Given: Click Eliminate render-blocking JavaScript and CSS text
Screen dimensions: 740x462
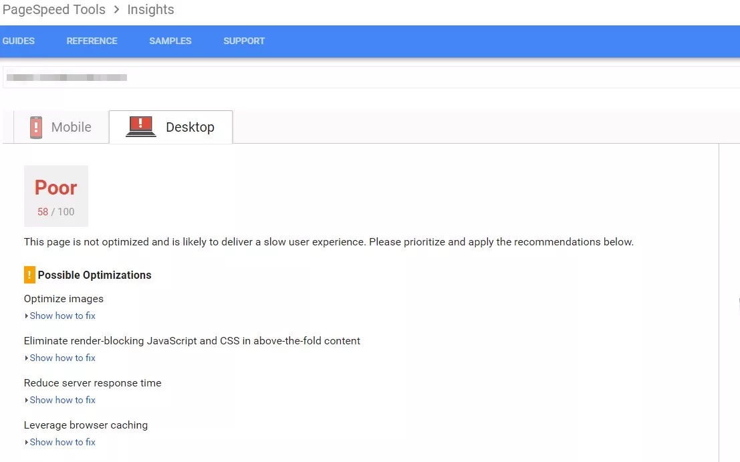Looking at the screenshot, I should point(192,341).
